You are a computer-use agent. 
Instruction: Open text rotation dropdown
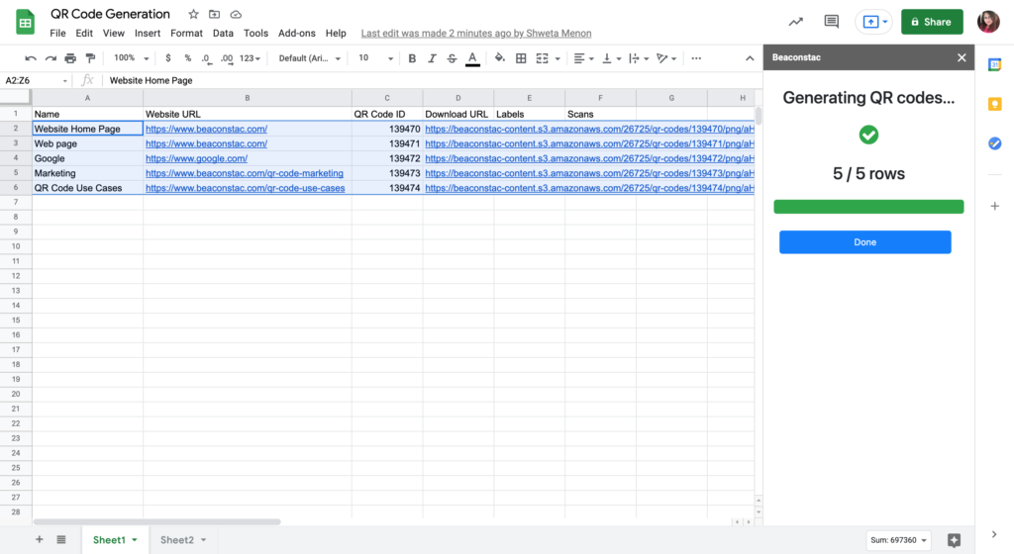pos(666,58)
